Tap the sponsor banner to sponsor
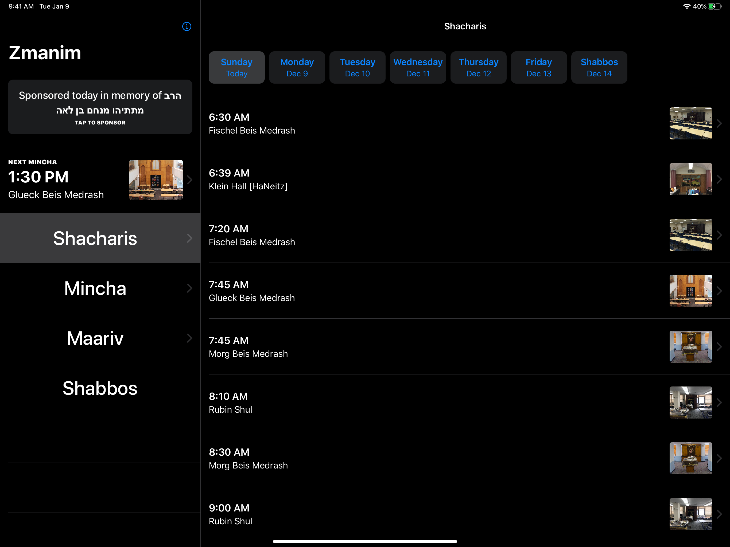The height and width of the screenshot is (547, 730). pos(100,107)
